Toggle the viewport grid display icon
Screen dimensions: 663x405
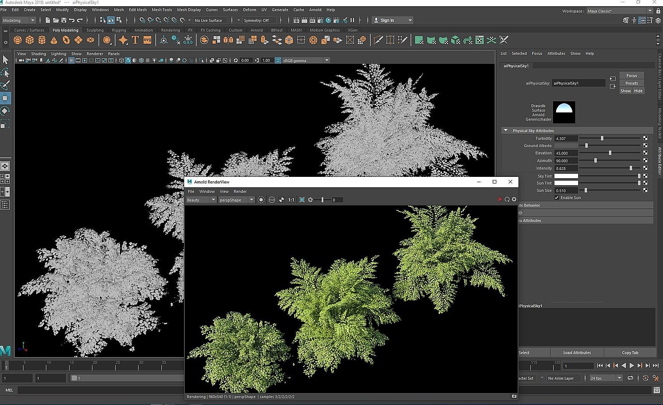coord(71,61)
